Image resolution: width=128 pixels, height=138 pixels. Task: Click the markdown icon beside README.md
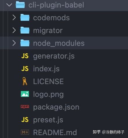coord(25,132)
